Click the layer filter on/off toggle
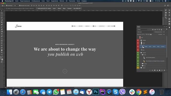Screen dimensions: 171x96 167,29
